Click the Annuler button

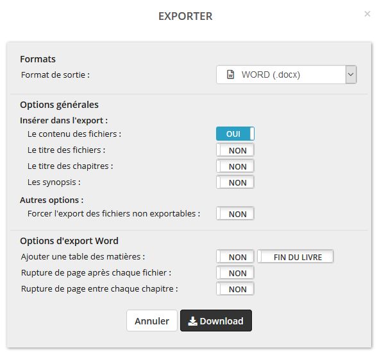[x=152, y=321]
